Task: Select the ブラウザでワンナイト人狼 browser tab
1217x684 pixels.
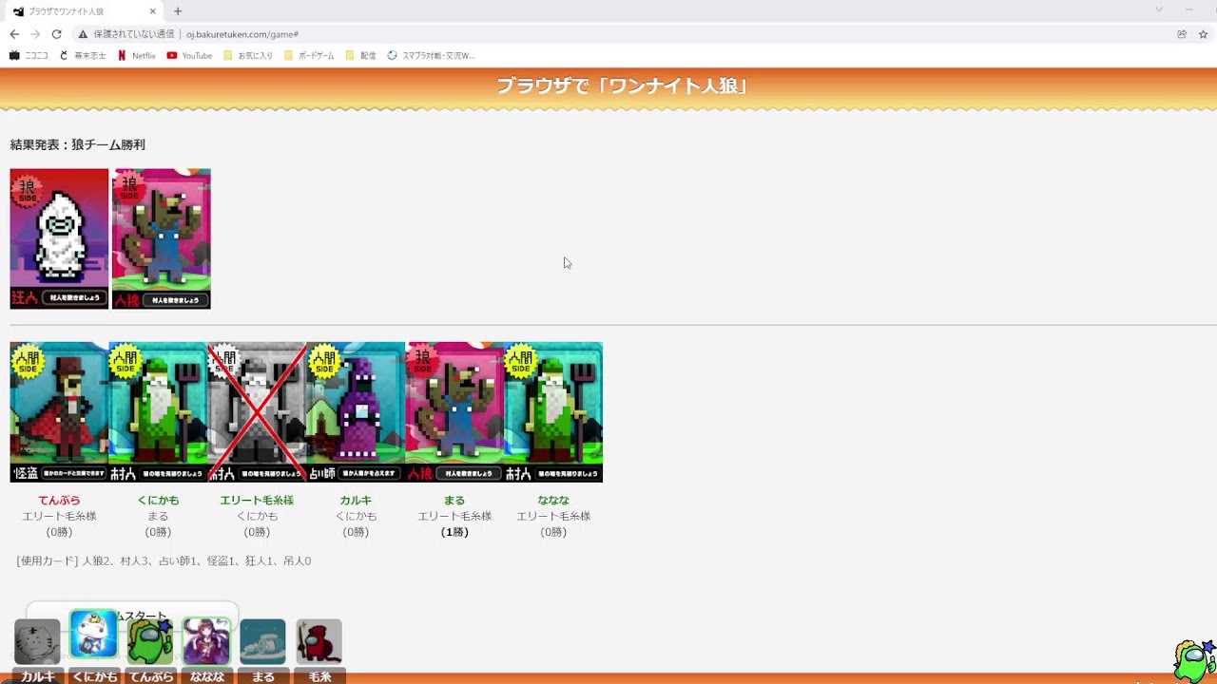Action: point(86,11)
